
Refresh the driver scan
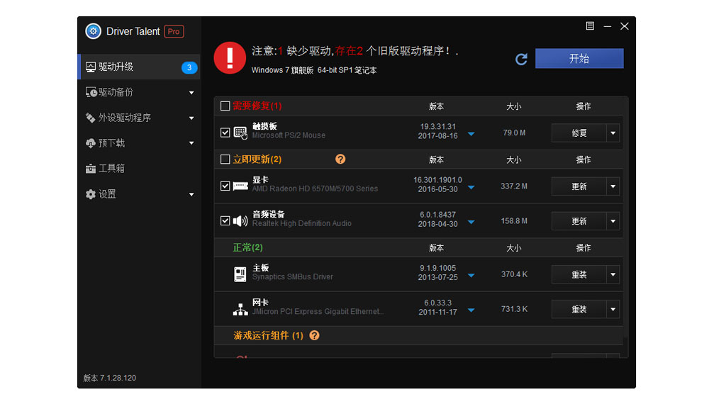point(521,59)
